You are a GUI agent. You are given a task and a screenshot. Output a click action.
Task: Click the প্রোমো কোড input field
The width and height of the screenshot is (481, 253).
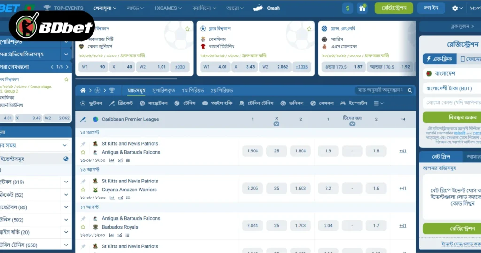click(x=452, y=102)
